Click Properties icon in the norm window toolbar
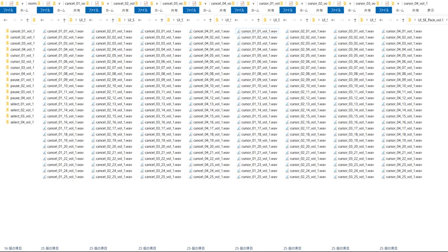 (x=11, y=3)
